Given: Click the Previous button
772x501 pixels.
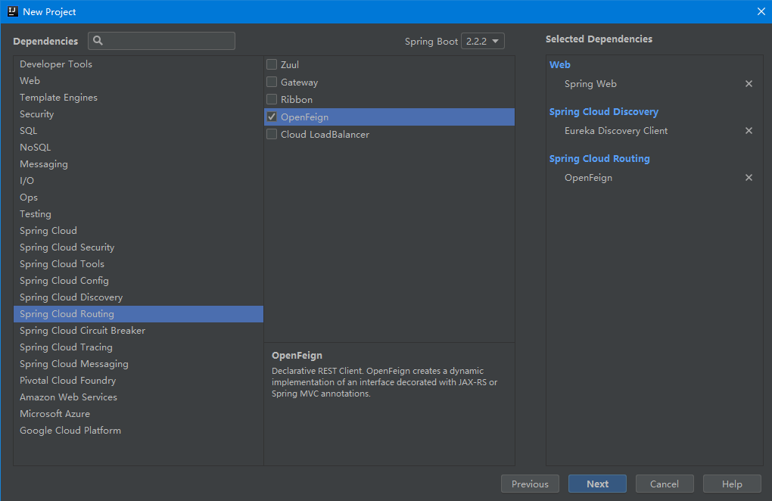Looking at the screenshot, I should pos(530,484).
